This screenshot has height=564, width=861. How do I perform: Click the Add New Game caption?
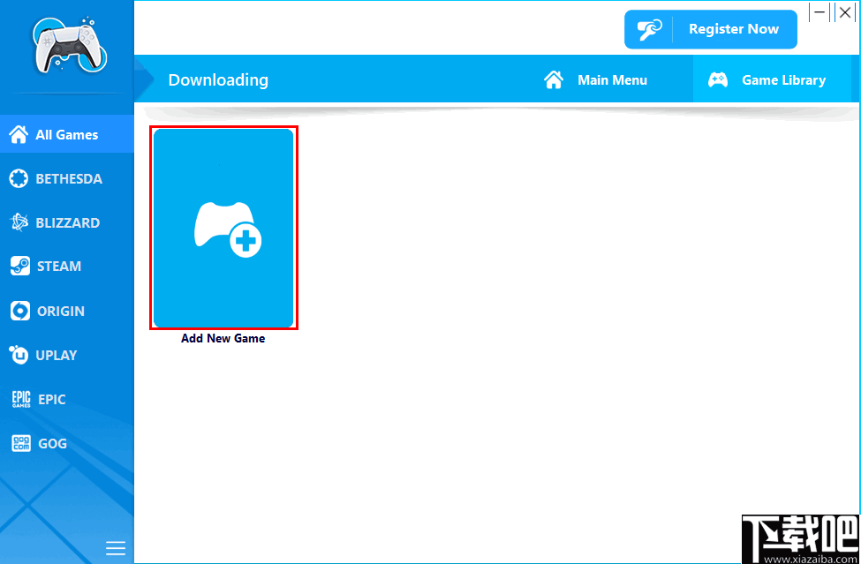223,339
